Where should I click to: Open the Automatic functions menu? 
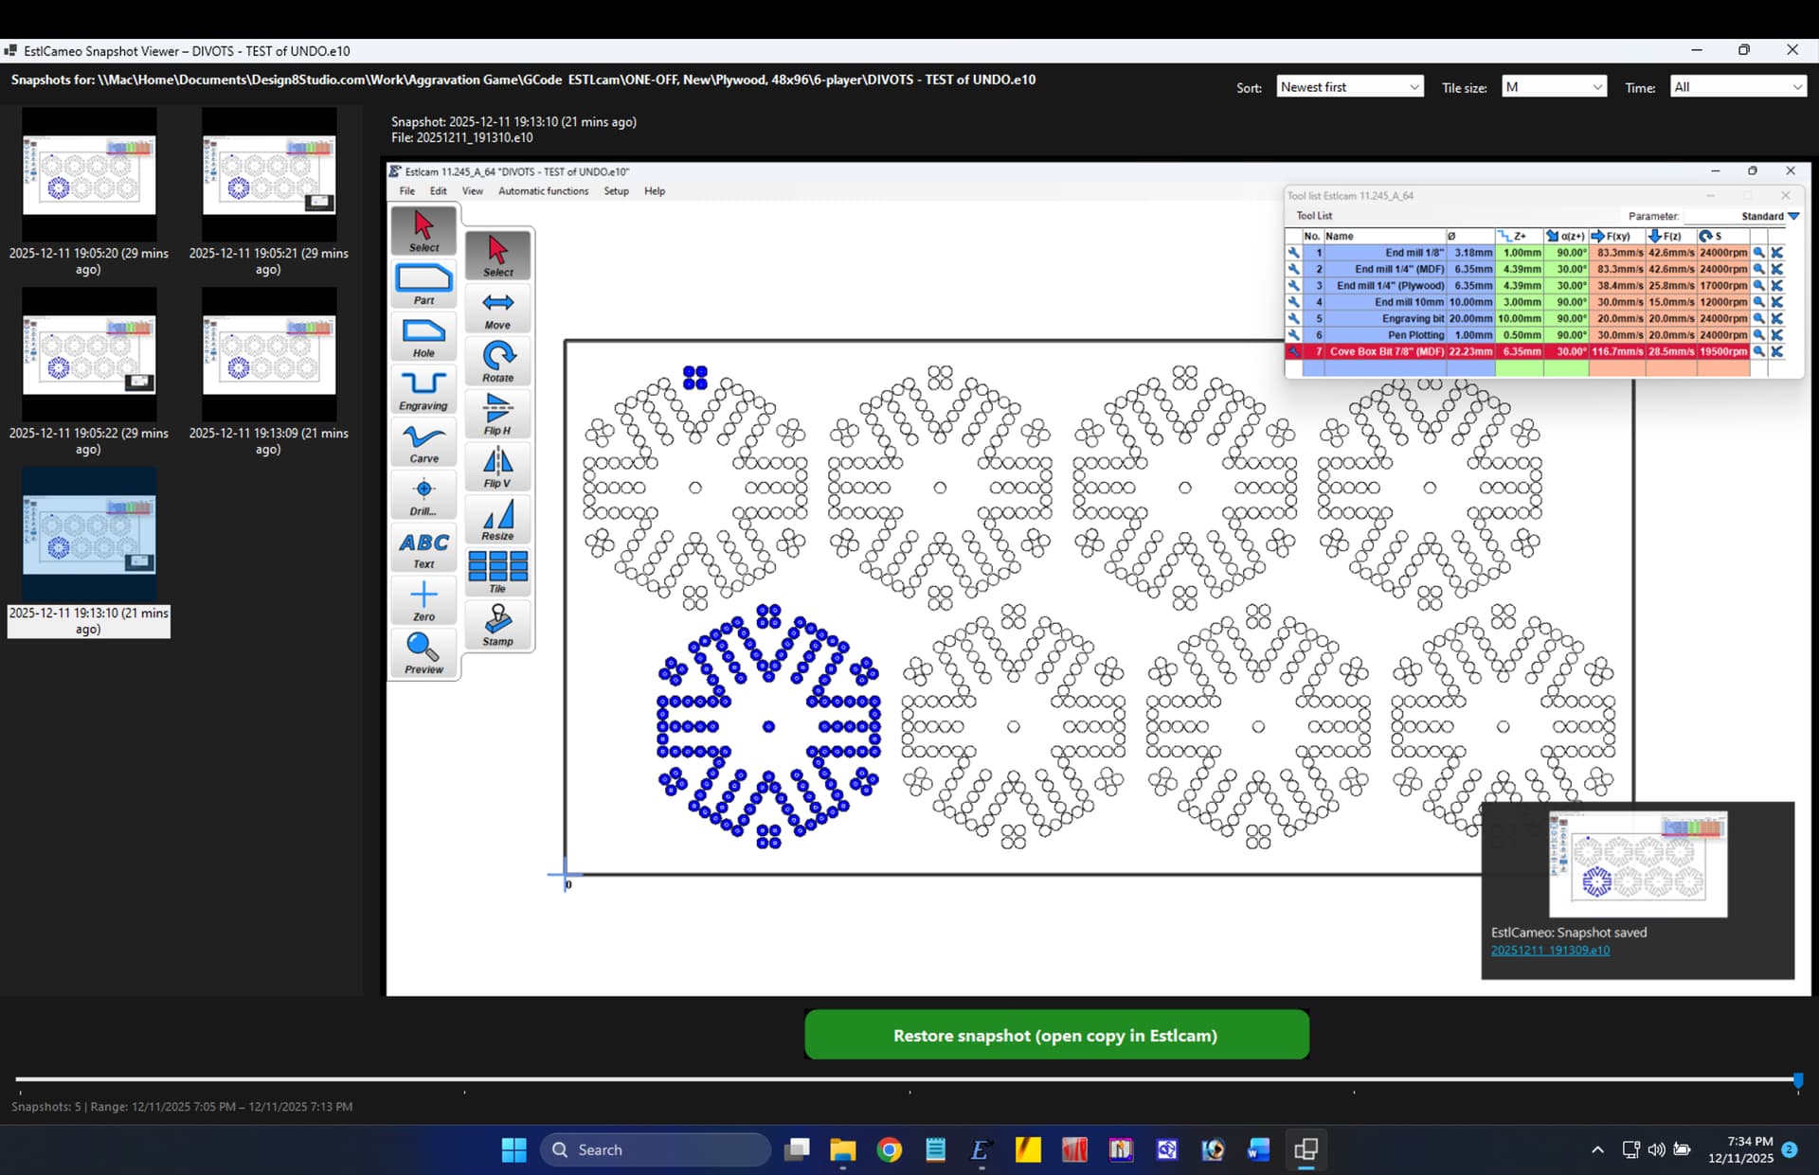[543, 191]
